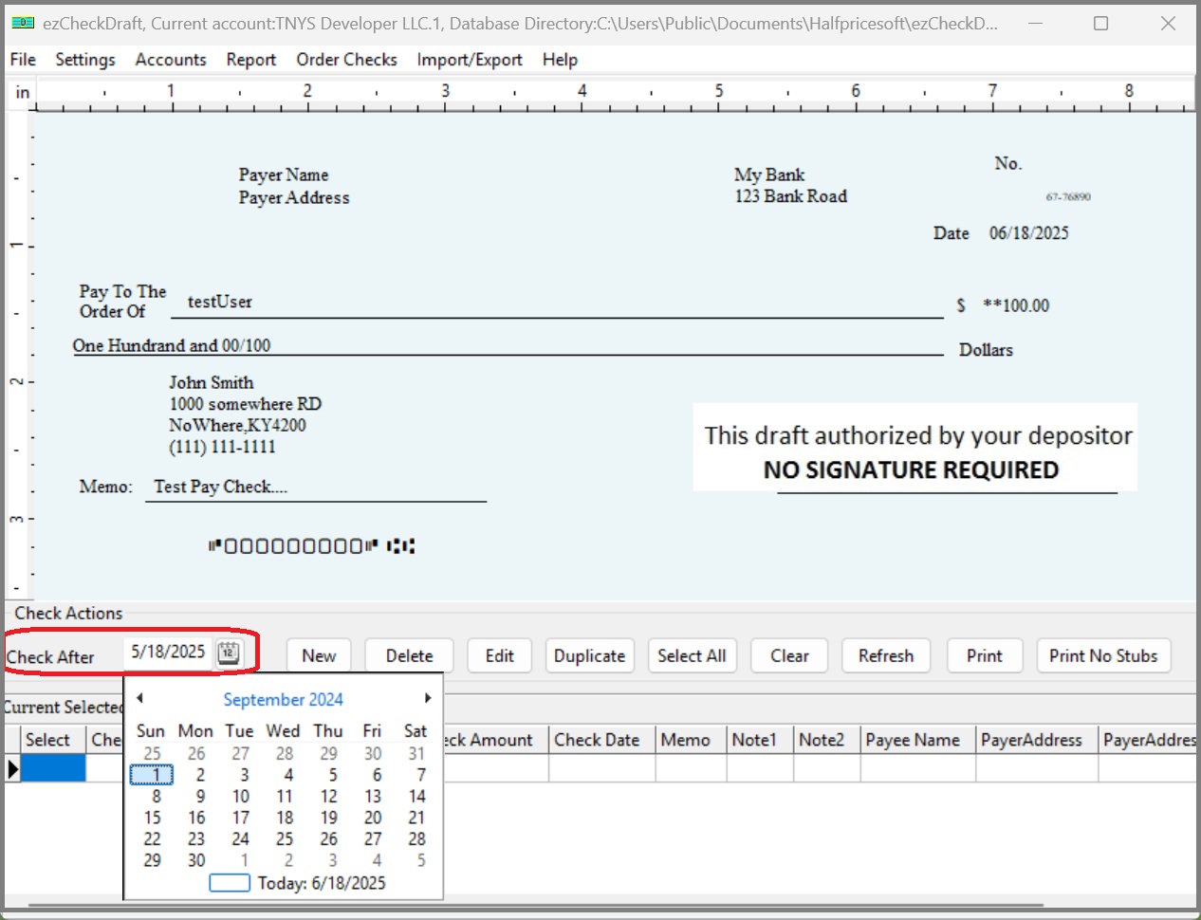Click the MICR number line on check
Viewport: 1201px width, 920px height.
click(312, 545)
